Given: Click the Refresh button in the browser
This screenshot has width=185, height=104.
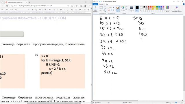Looking at the screenshot, I should coord(7,6).
